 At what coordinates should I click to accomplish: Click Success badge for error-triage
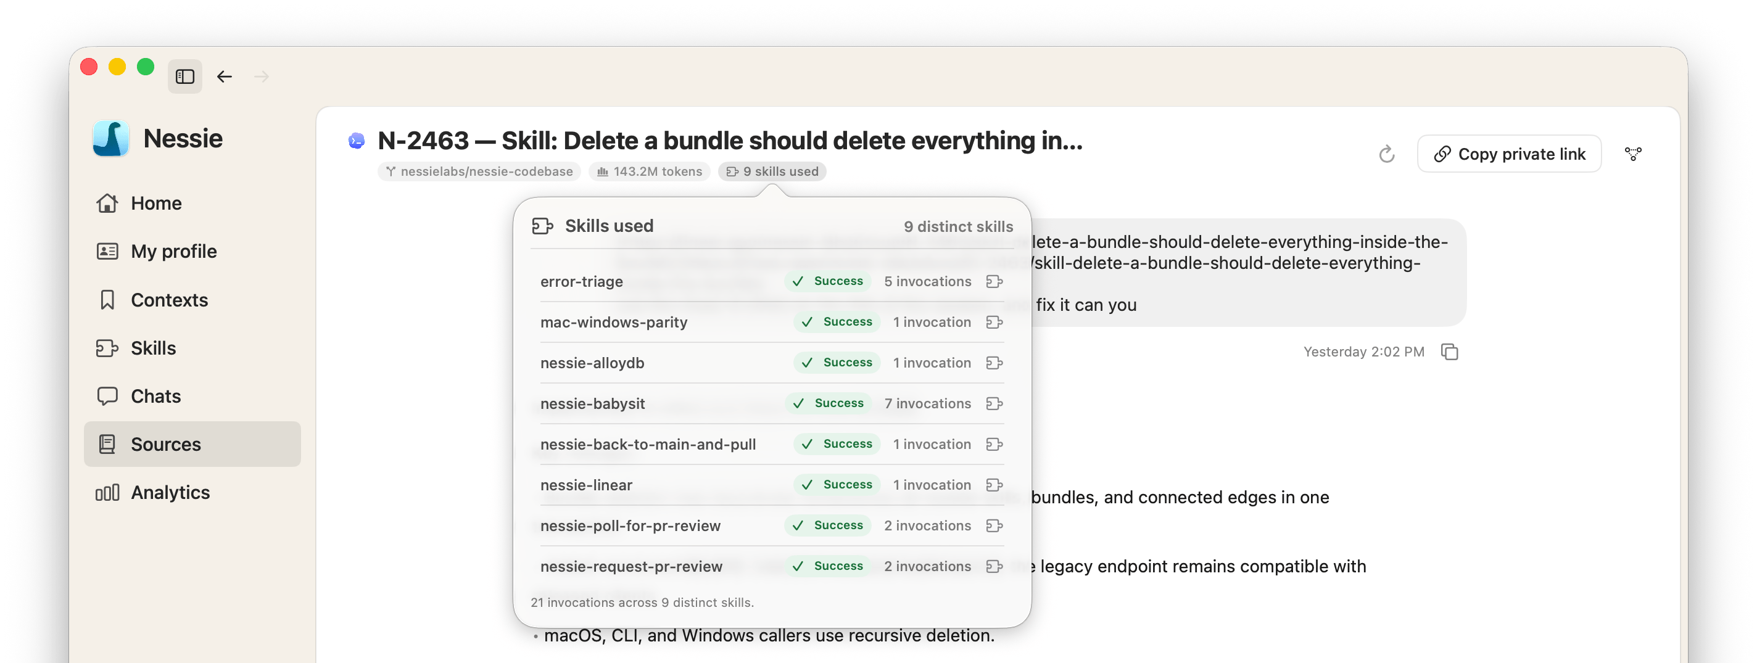(828, 281)
